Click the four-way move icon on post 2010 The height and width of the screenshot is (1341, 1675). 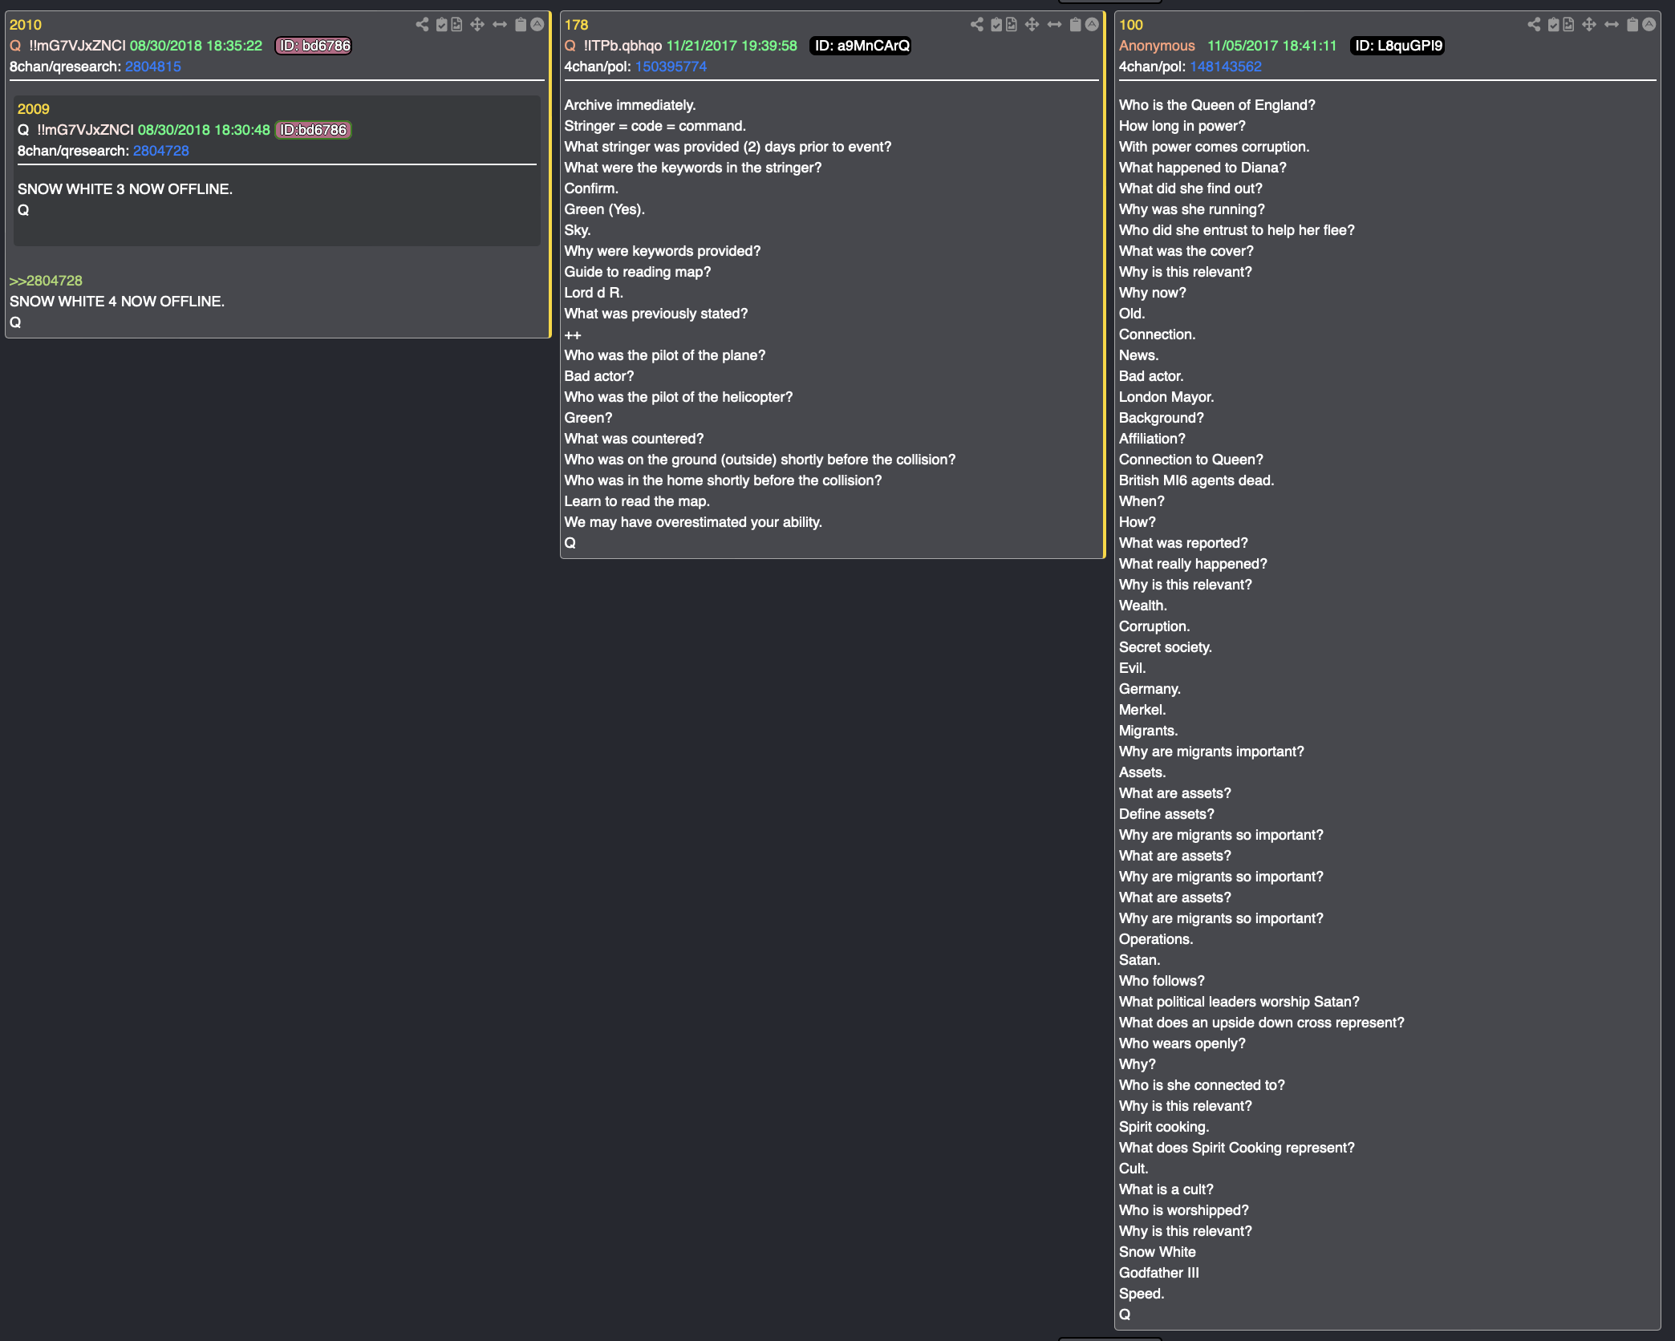pos(477,25)
